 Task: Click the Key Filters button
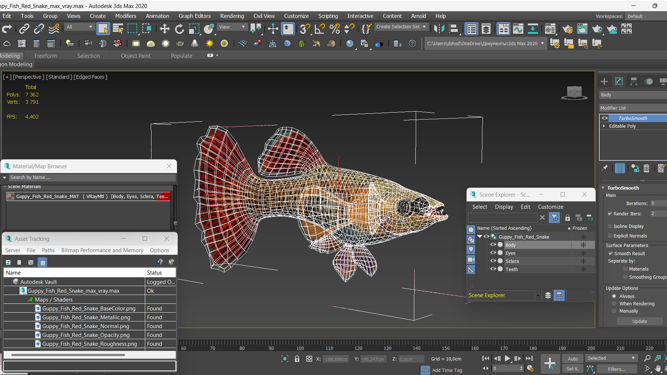[617, 369]
